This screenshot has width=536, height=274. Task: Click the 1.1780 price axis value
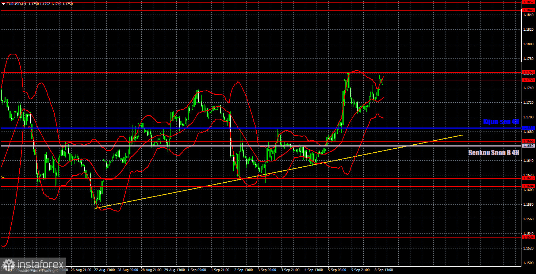528,58
